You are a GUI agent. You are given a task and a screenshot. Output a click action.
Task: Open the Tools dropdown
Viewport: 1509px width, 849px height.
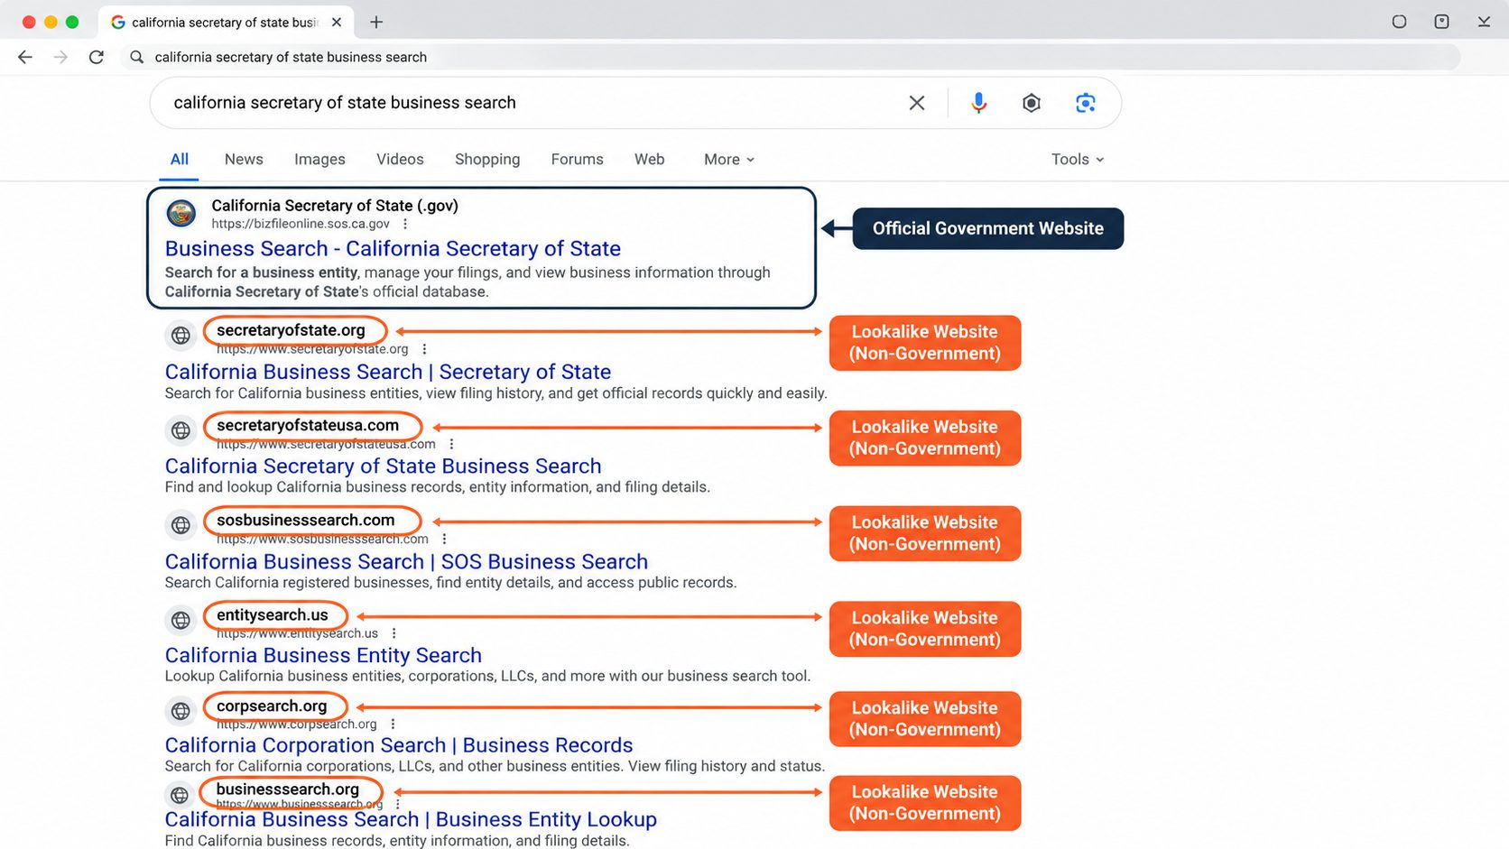pos(1078,160)
